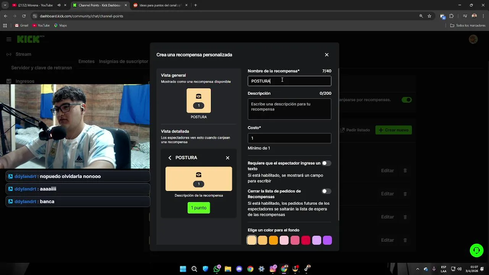Open the Maps bookmark

[60, 26]
